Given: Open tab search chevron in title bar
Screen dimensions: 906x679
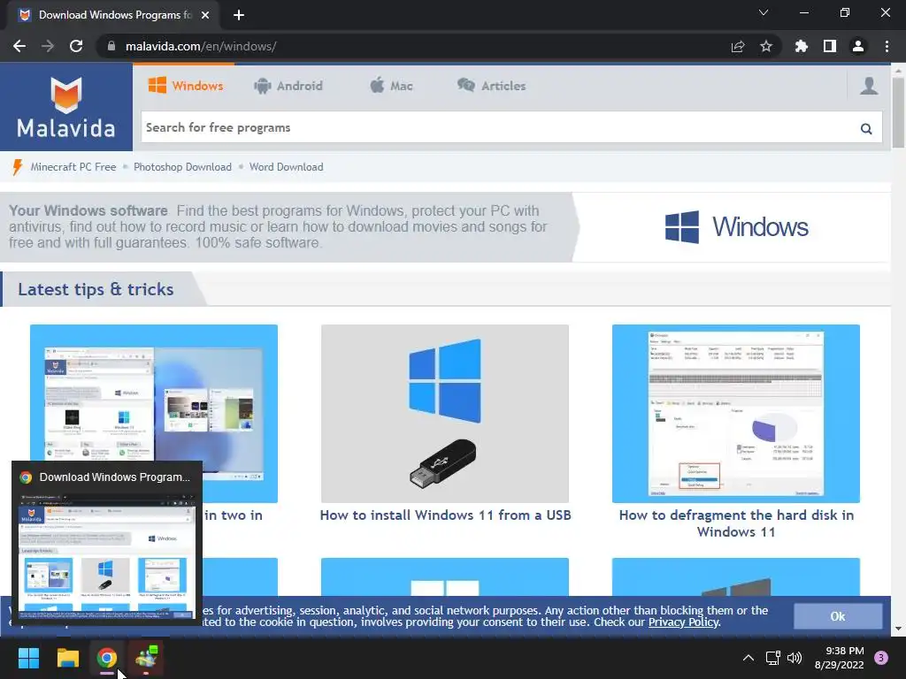Looking at the screenshot, I should tap(764, 12).
